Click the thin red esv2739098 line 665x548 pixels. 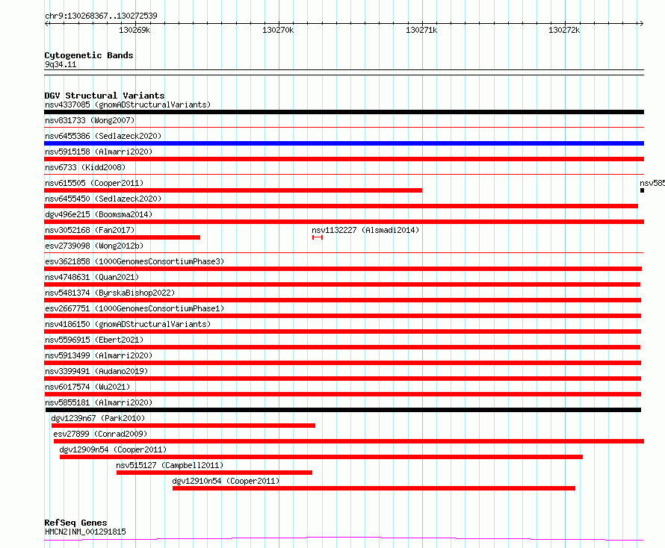tap(344, 252)
